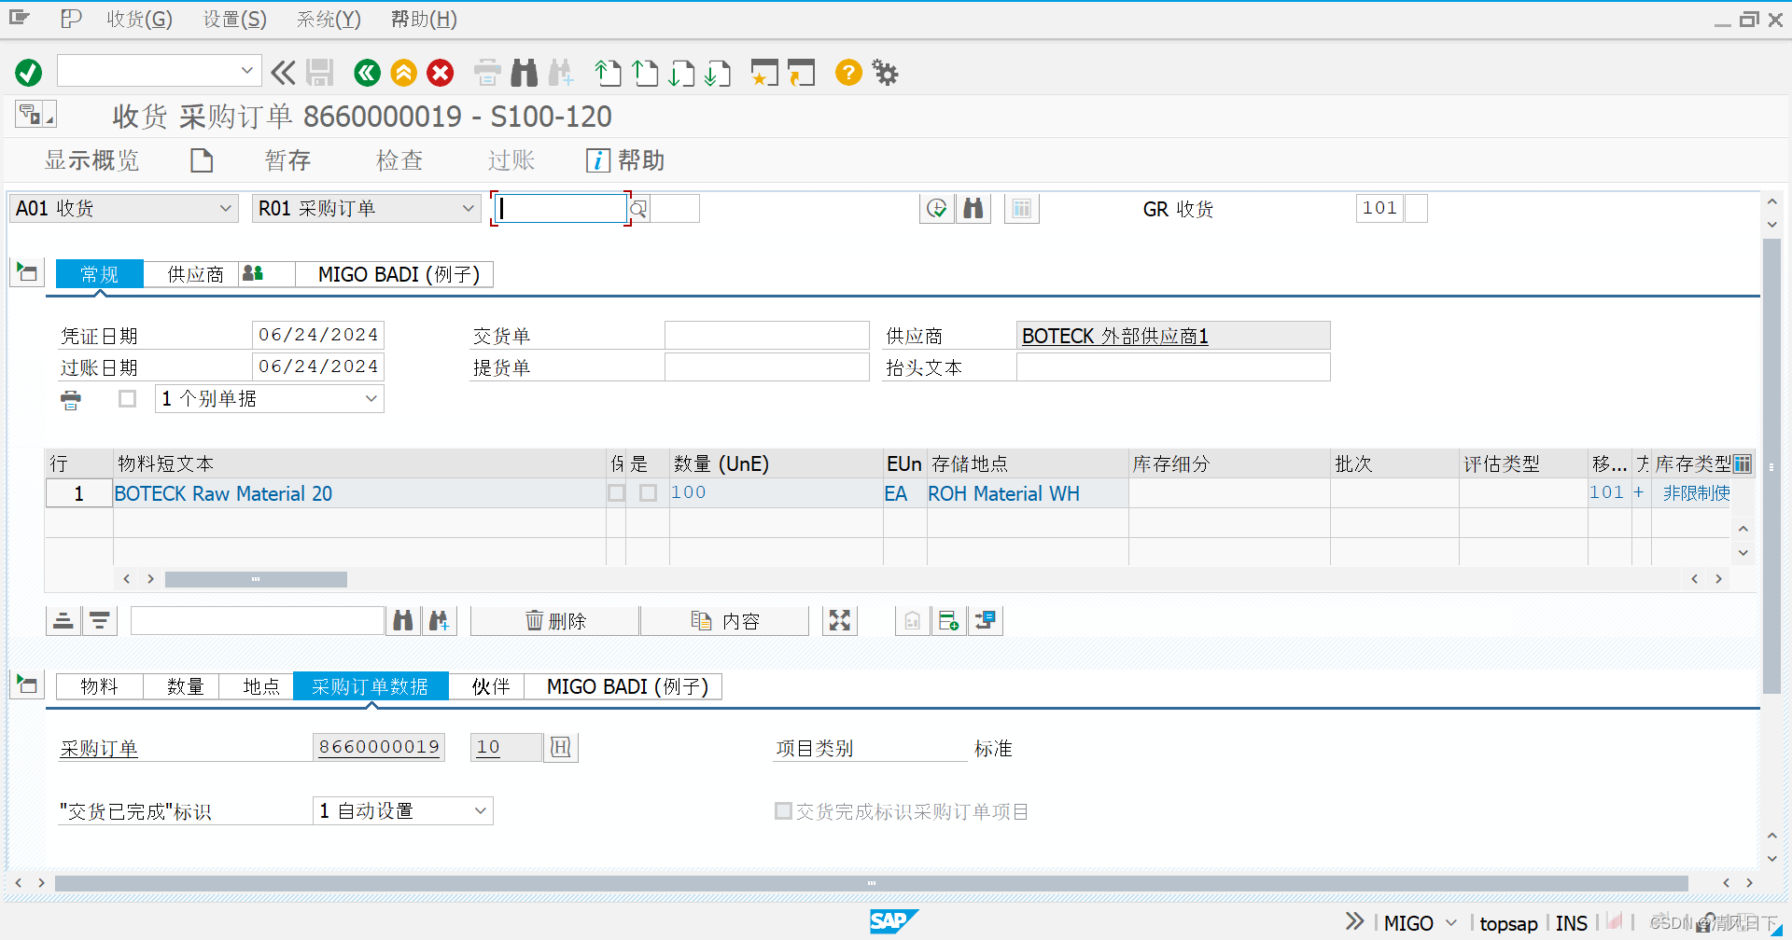Click the purchase order number input field
This screenshot has height=940, width=1792.
(x=560, y=208)
